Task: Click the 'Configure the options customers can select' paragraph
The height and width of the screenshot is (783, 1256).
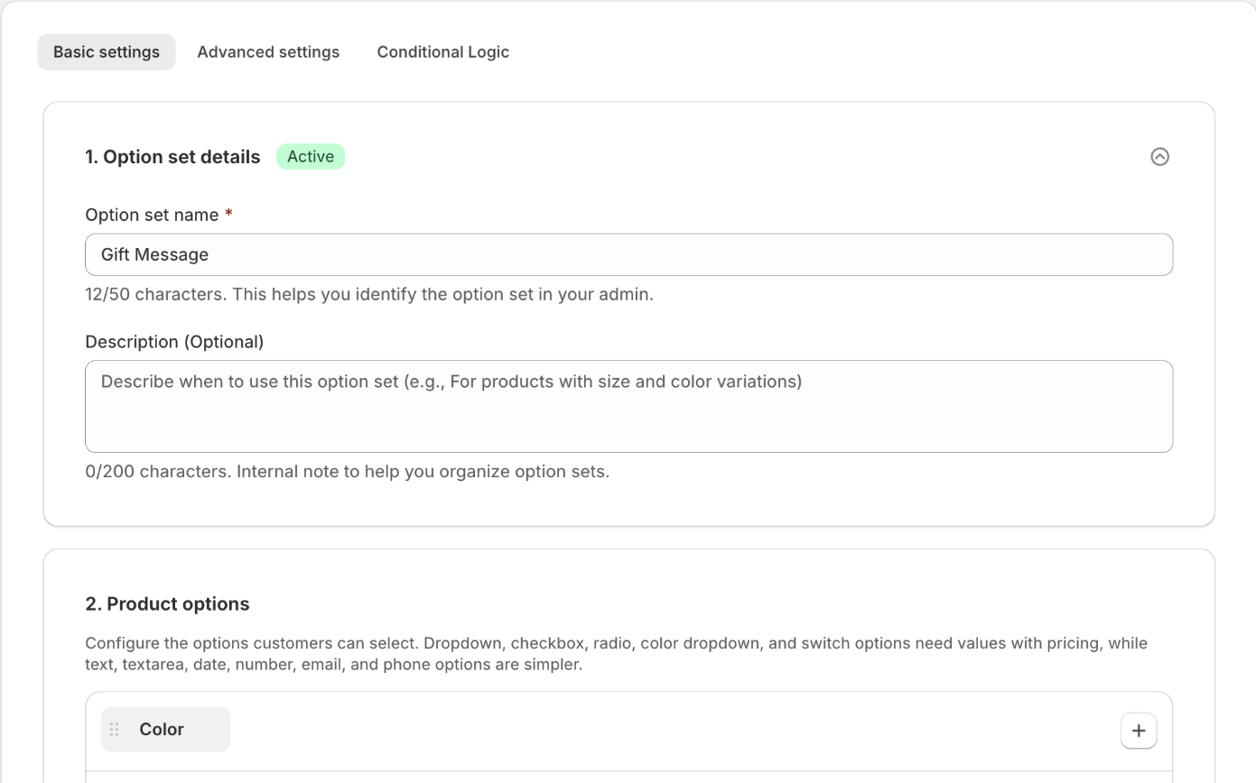Action: coord(617,654)
